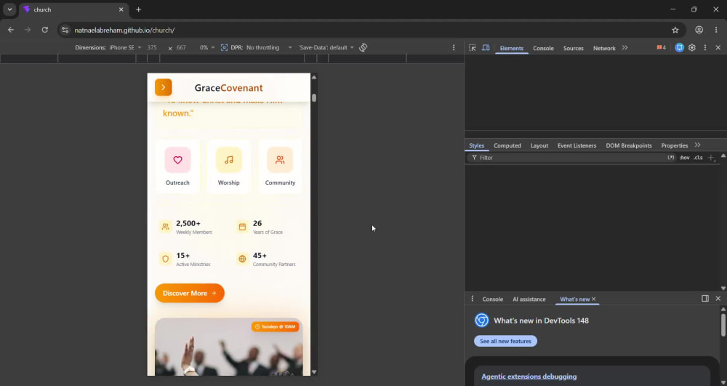Open DevTools settings gear
727x386 pixels.
coord(692,47)
